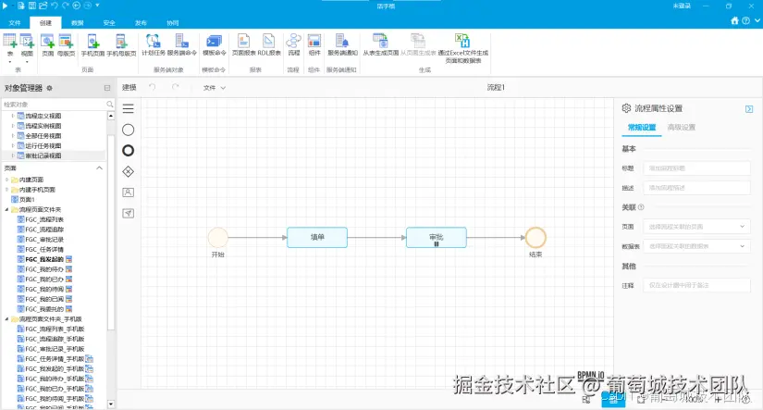
Task: Select the 常规设置 properties tab
Action: coord(641,128)
